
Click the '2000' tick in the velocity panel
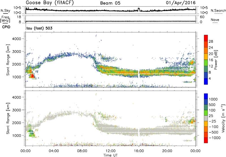(x=17, y=123)
